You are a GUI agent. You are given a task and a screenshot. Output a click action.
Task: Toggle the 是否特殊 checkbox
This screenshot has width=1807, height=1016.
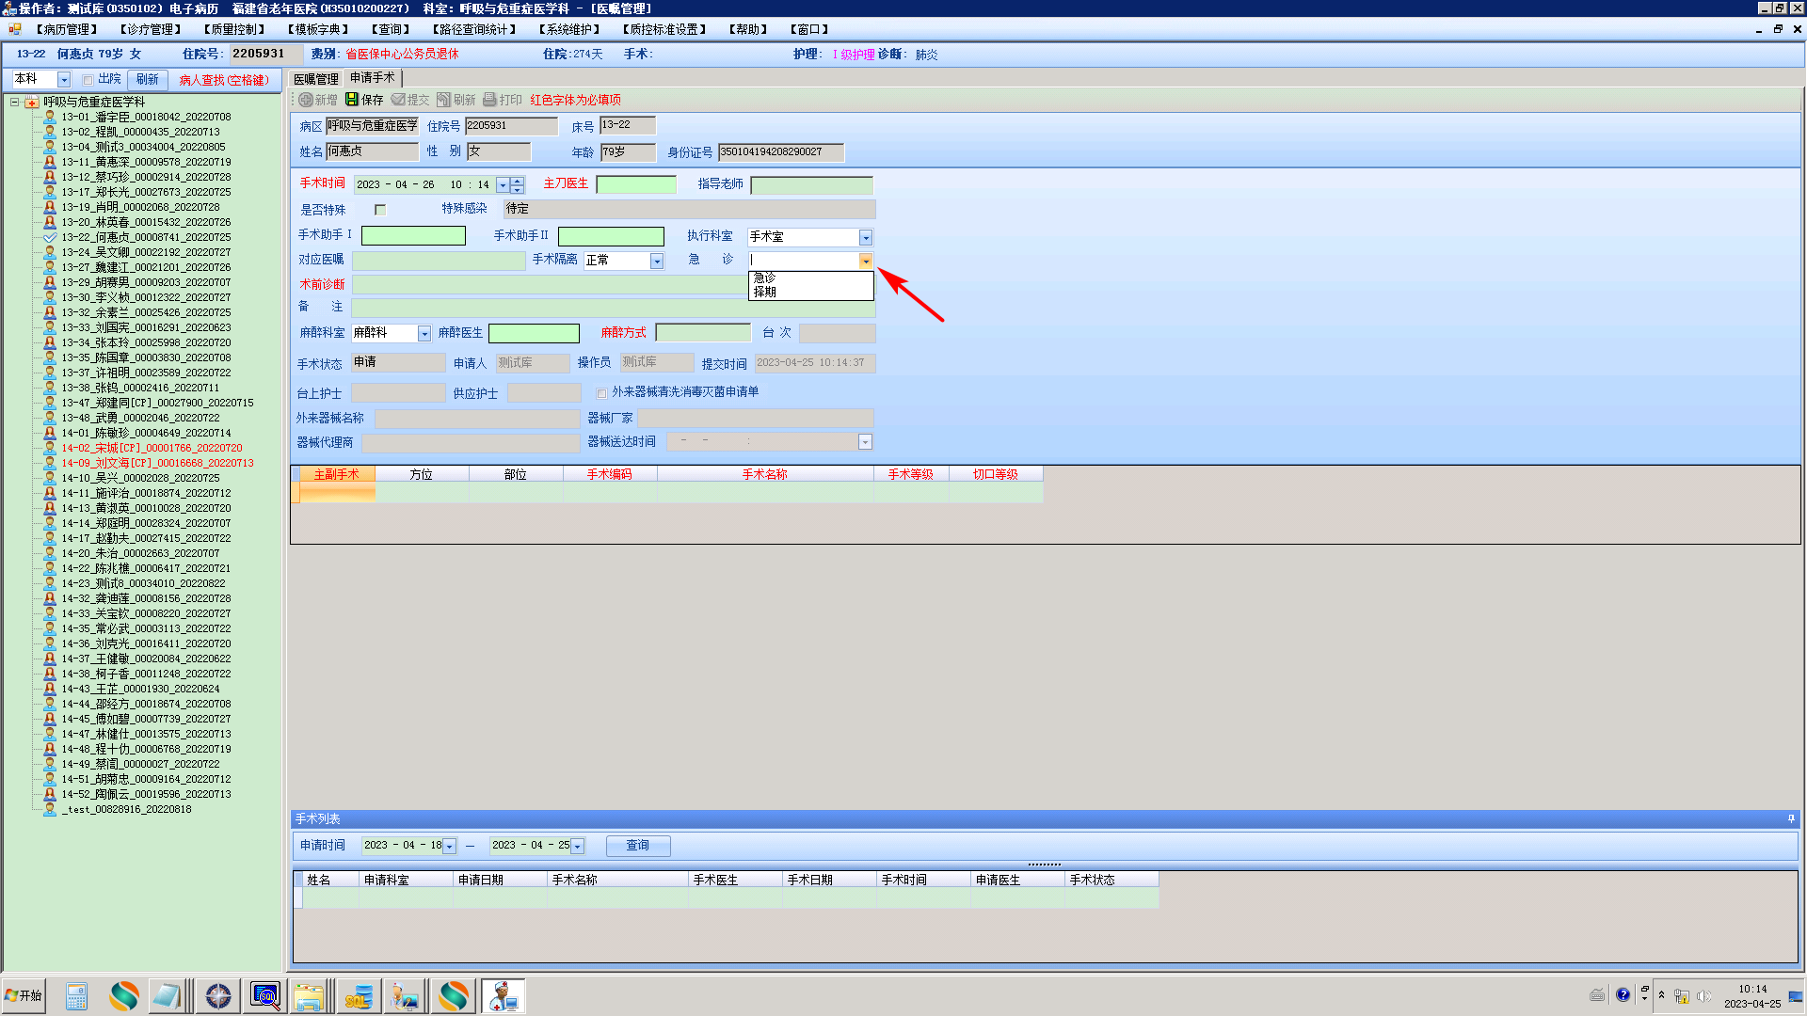point(380,210)
